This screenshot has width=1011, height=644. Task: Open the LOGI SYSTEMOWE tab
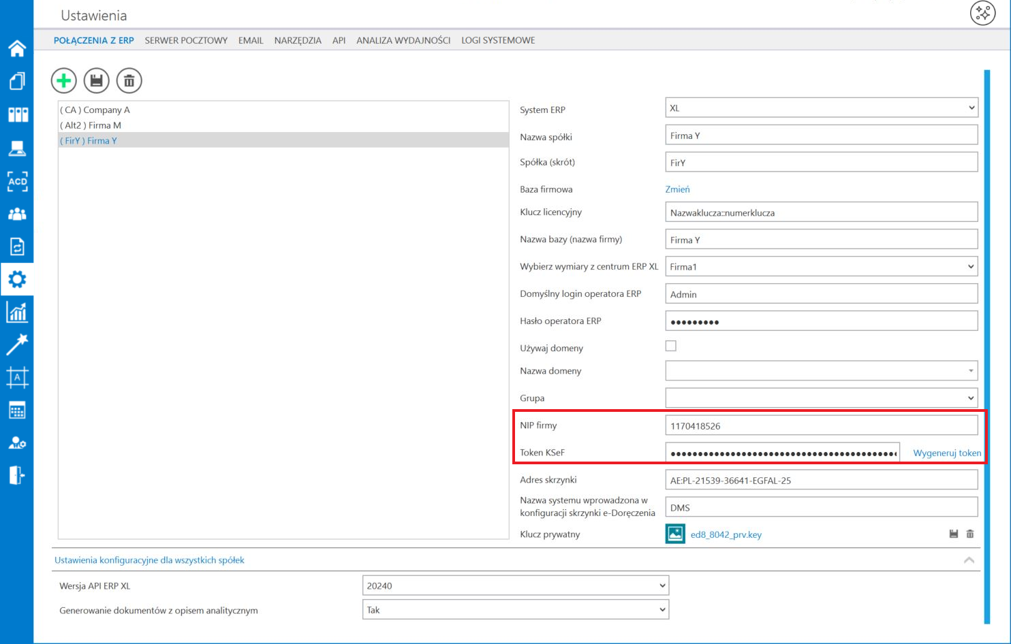coord(498,40)
